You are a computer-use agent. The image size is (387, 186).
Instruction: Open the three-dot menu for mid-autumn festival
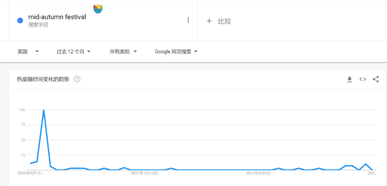tap(188, 20)
